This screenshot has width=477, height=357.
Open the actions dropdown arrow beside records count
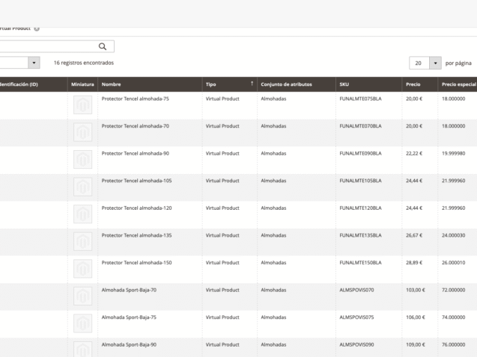point(34,63)
